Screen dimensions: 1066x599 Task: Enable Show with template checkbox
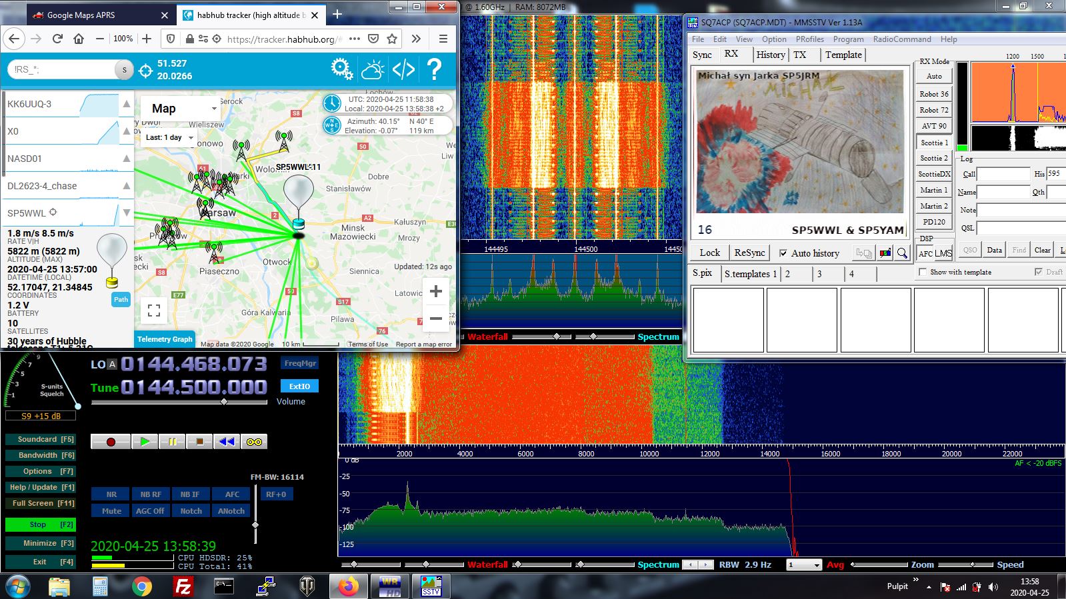(923, 272)
